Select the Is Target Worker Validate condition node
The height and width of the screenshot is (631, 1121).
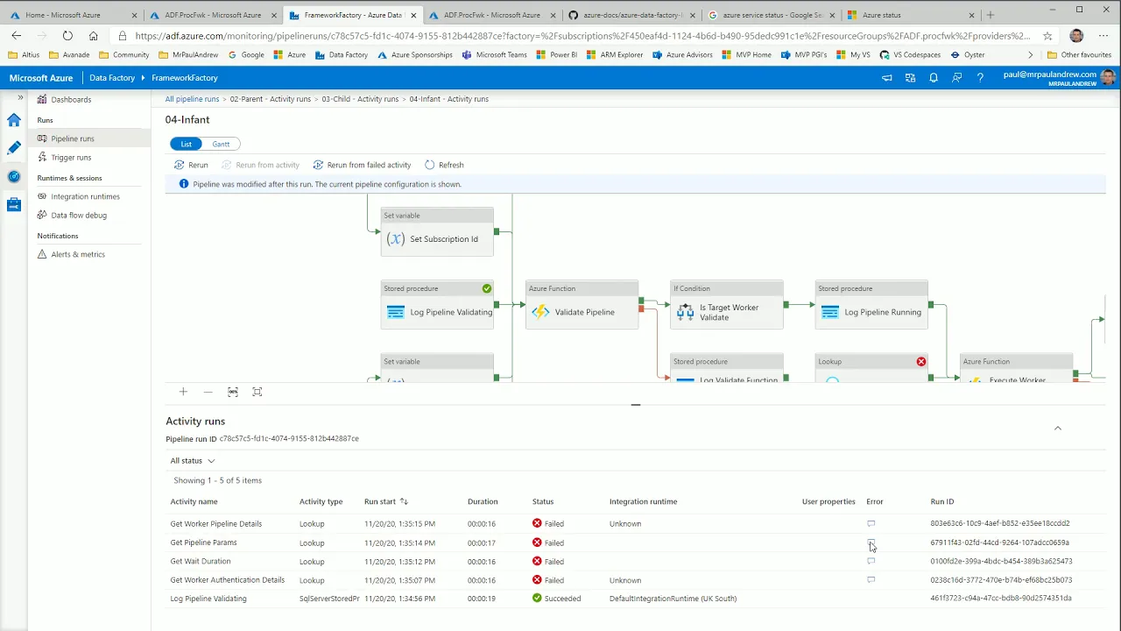pos(727,305)
